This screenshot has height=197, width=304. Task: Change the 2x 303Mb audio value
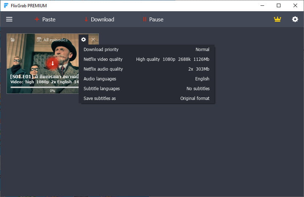click(199, 69)
